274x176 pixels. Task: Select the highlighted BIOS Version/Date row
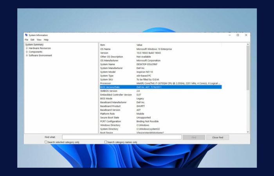point(160,87)
